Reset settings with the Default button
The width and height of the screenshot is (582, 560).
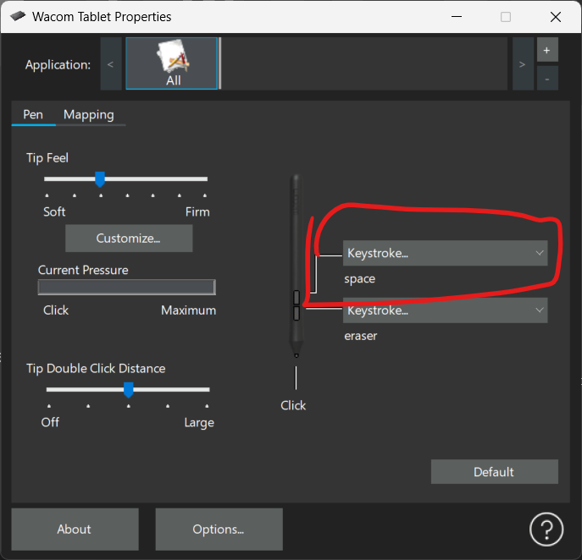[x=495, y=472]
